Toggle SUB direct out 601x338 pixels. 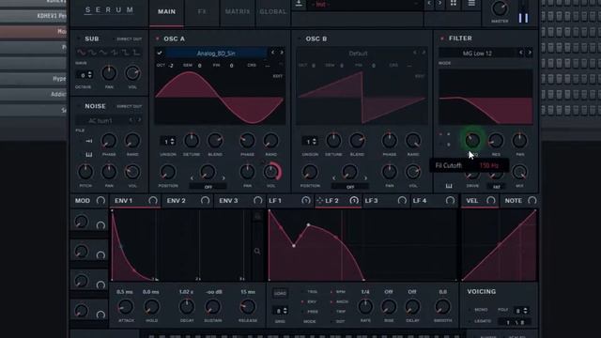click(x=129, y=39)
